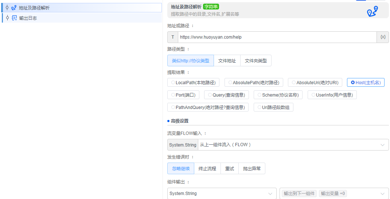Viewport: 390px width, 199px height.
Task: Click the route icon beside 地址及路径解析 item
Action: pyautogui.click(x=14, y=8)
